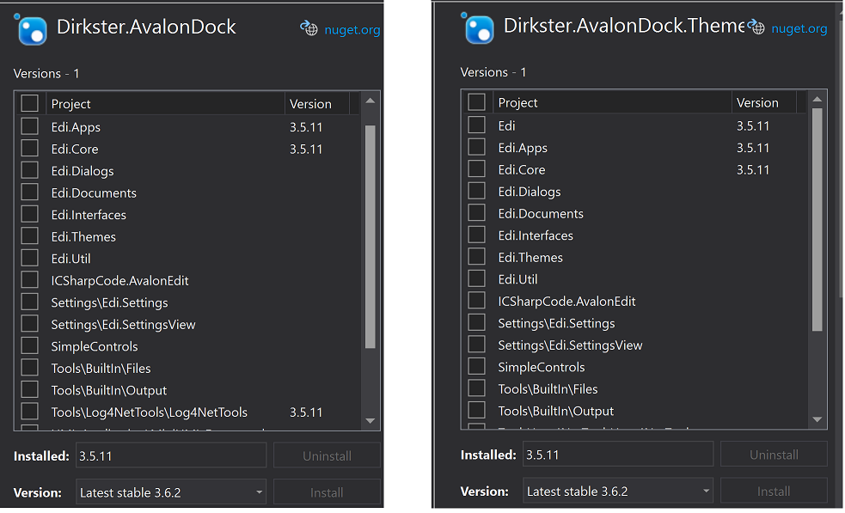The width and height of the screenshot is (845, 513).
Task: Click scroll-down arrow of right project list
Action: 817,420
